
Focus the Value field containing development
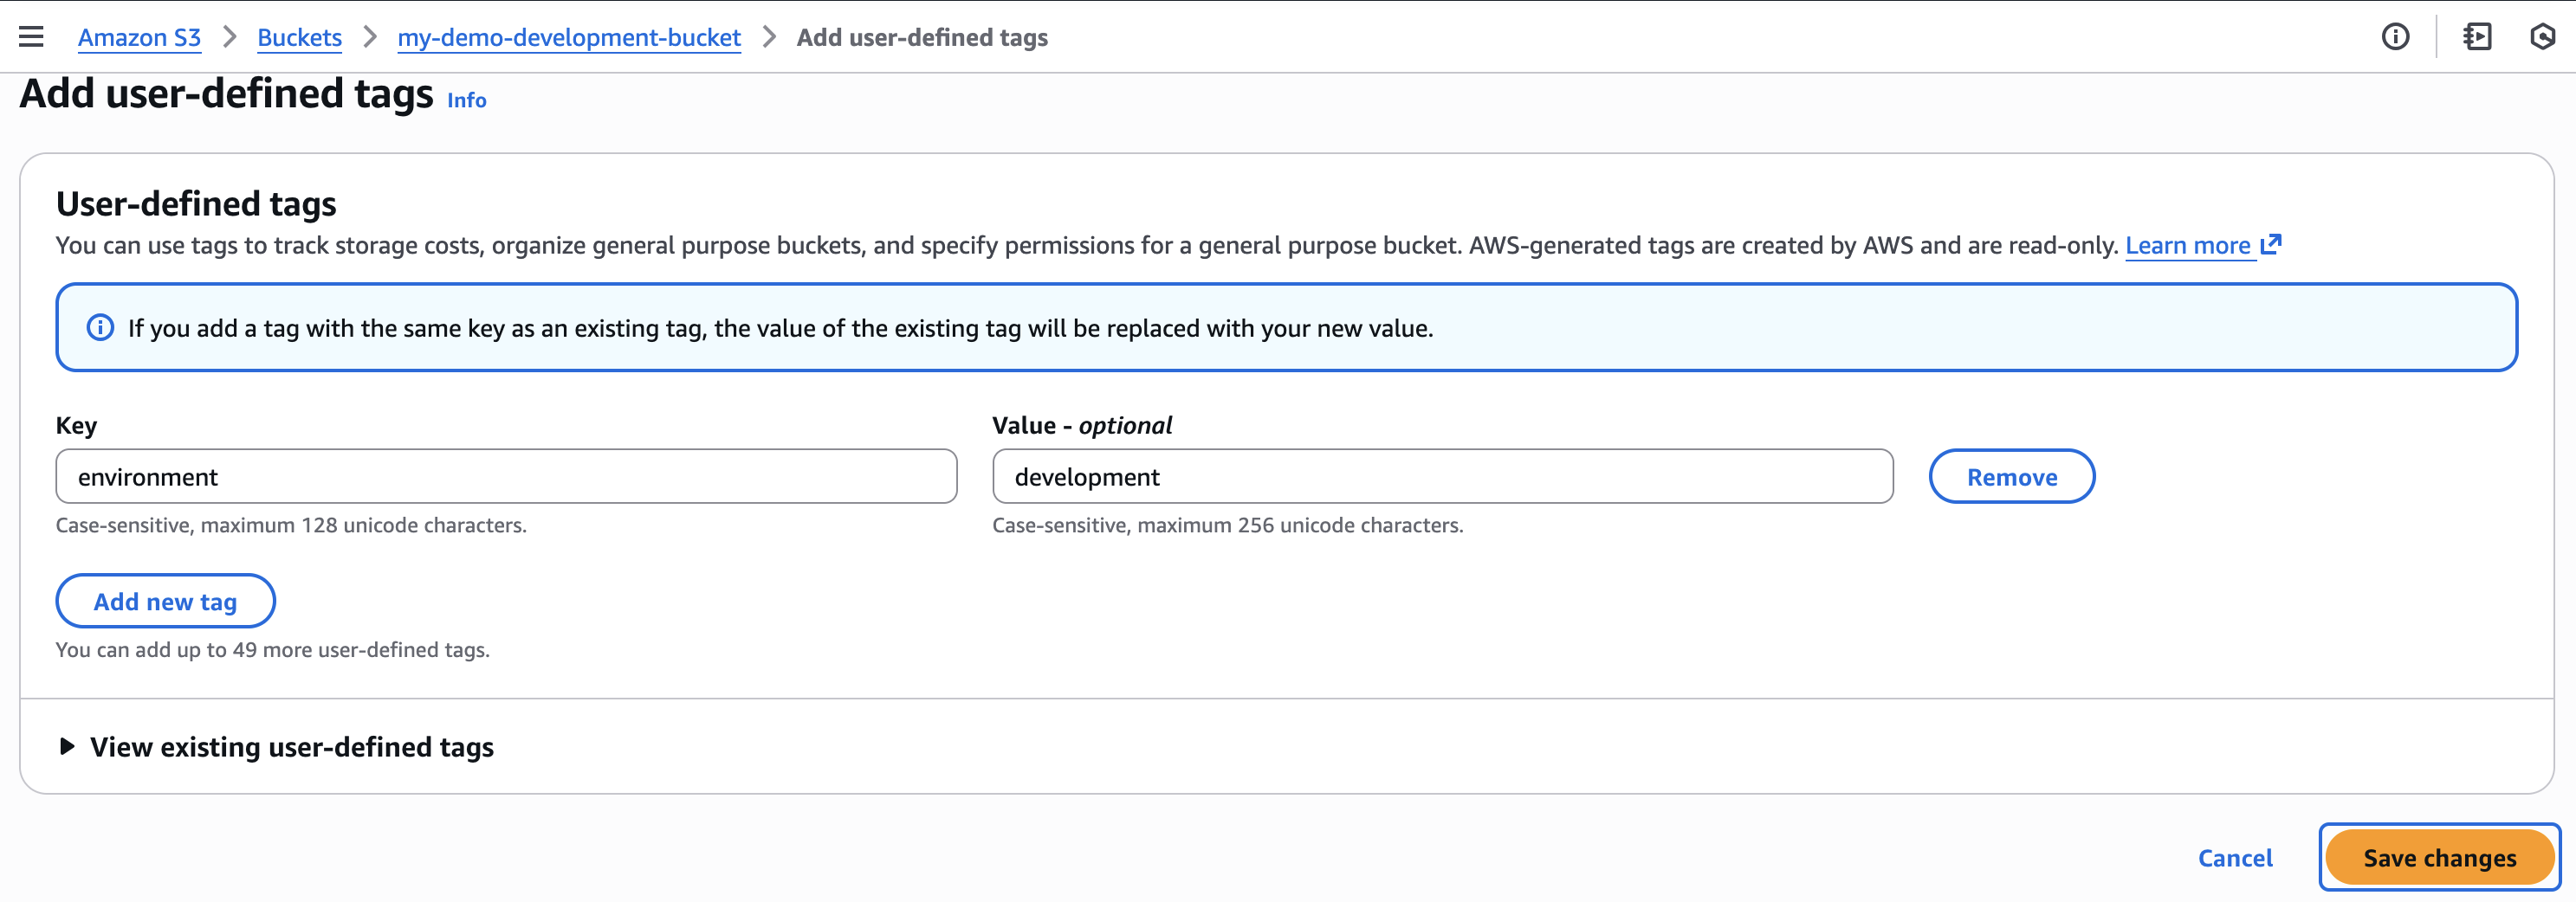[1442, 476]
